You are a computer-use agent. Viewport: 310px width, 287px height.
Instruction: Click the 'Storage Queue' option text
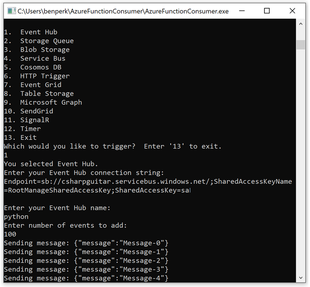[47, 41]
